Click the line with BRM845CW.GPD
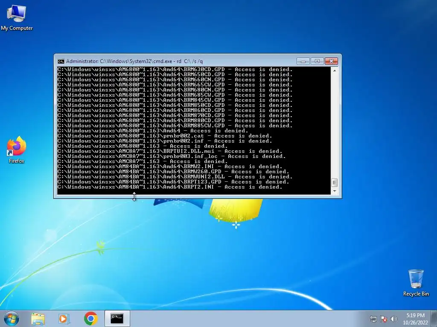 175,100
